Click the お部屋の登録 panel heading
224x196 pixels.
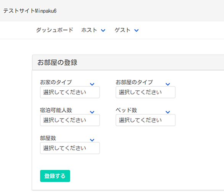[x=57, y=63]
